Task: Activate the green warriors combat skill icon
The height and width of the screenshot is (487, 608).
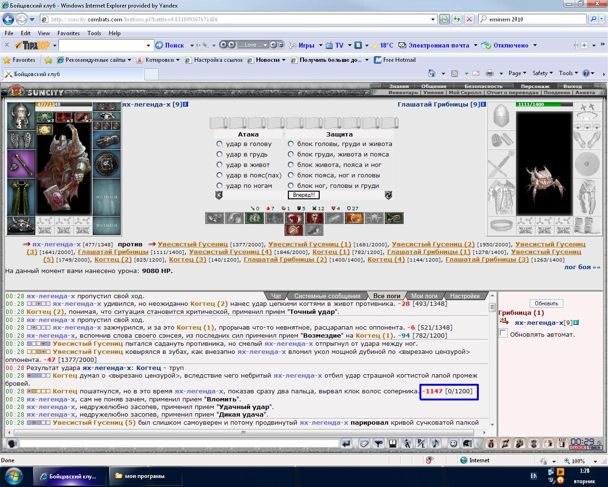Action: click(x=255, y=218)
